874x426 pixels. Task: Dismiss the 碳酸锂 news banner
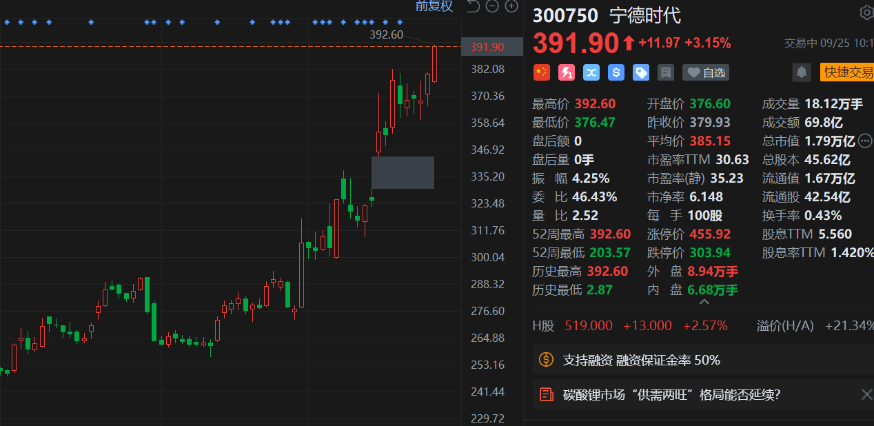pyautogui.click(x=866, y=394)
